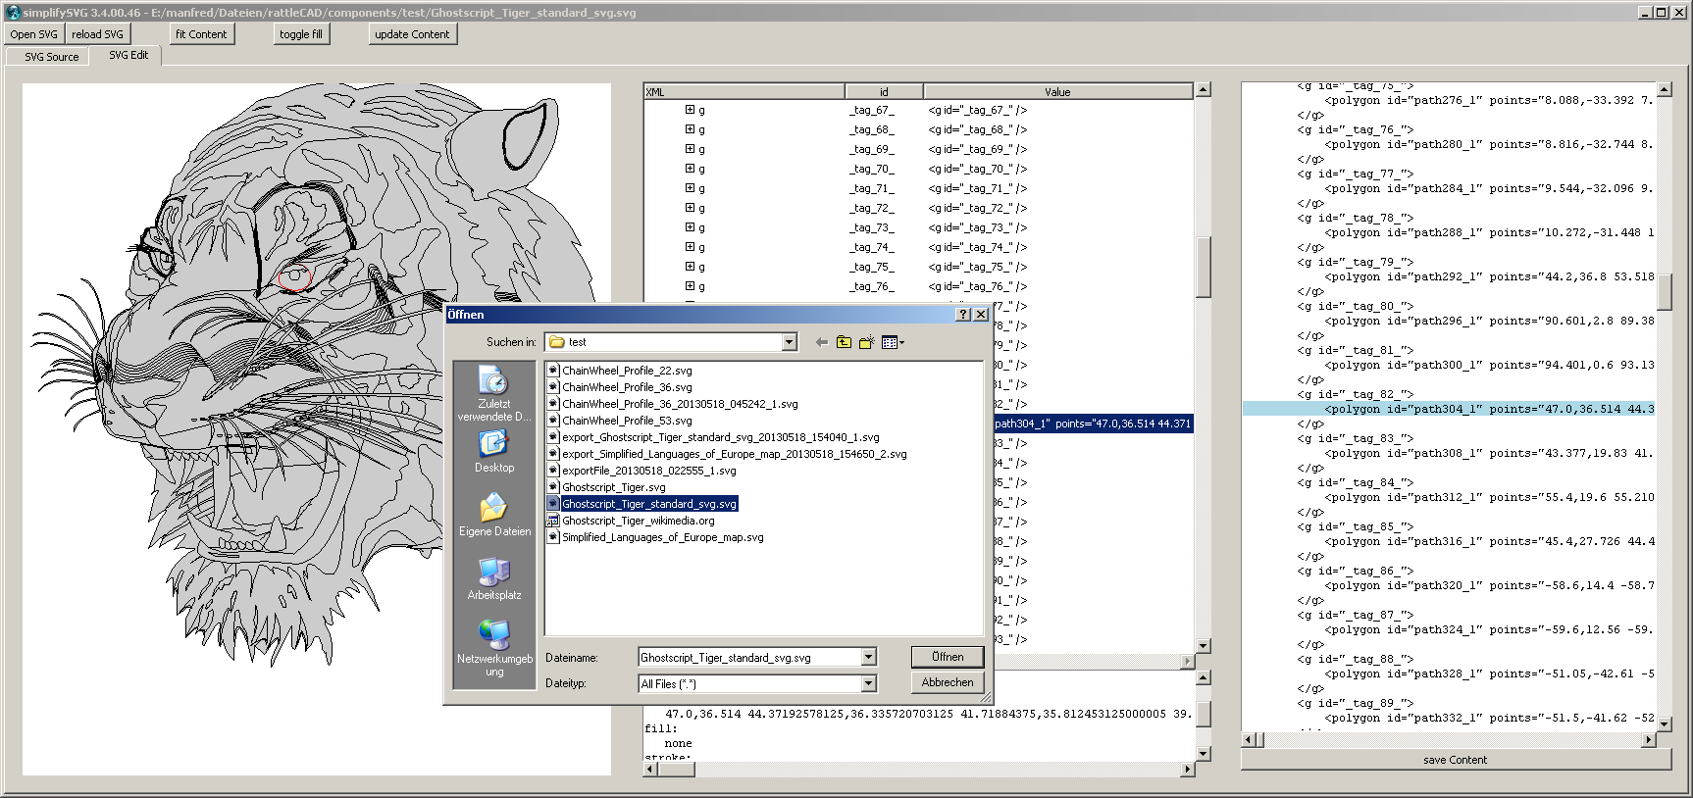1693x798 pixels.
Task: Click the red circle on tiger eye
Action: point(294,277)
